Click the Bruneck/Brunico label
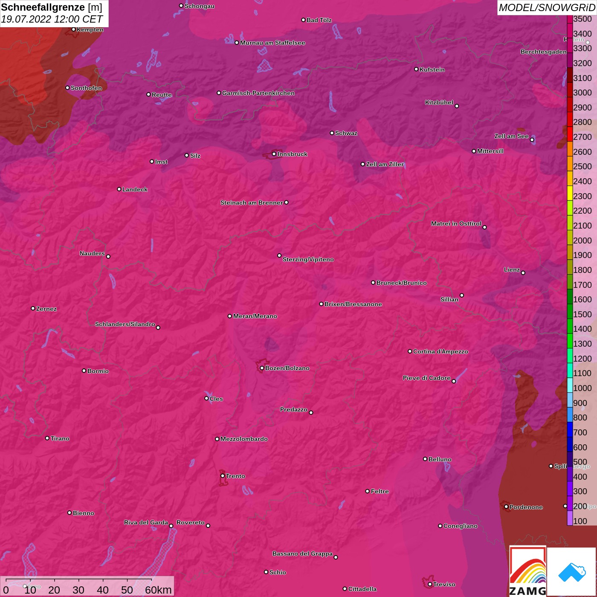The height and width of the screenshot is (597, 597). pyautogui.click(x=402, y=283)
